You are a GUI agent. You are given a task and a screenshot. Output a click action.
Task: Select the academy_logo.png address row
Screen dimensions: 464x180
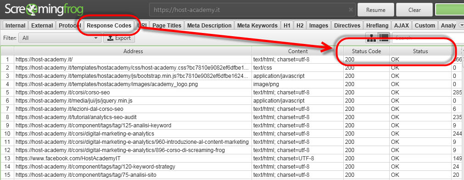[133, 84]
